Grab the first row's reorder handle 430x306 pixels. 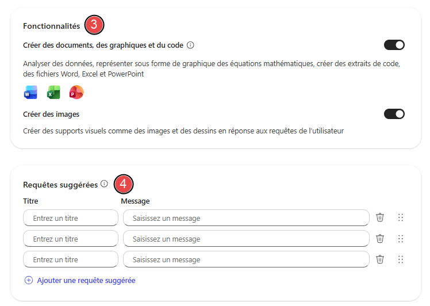click(401, 217)
